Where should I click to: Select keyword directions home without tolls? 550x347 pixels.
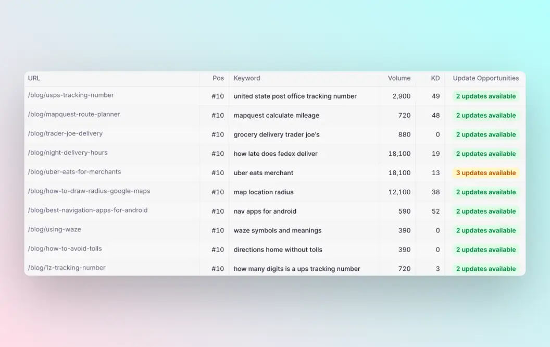[278, 250]
